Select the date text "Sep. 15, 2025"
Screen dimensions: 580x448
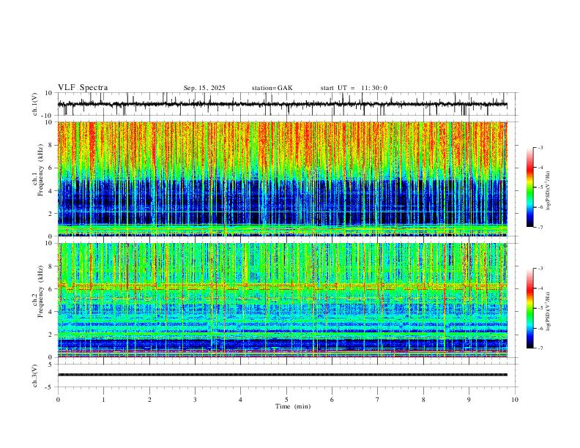click(204, 88)
